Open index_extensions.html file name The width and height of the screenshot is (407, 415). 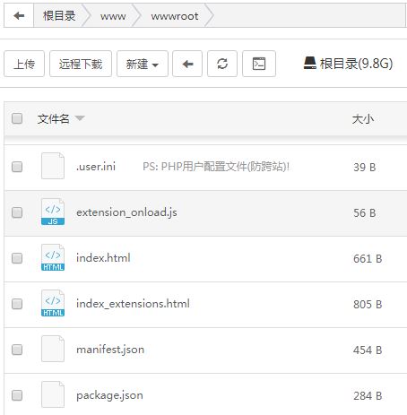pyautogui.click(x=133, y=304)
